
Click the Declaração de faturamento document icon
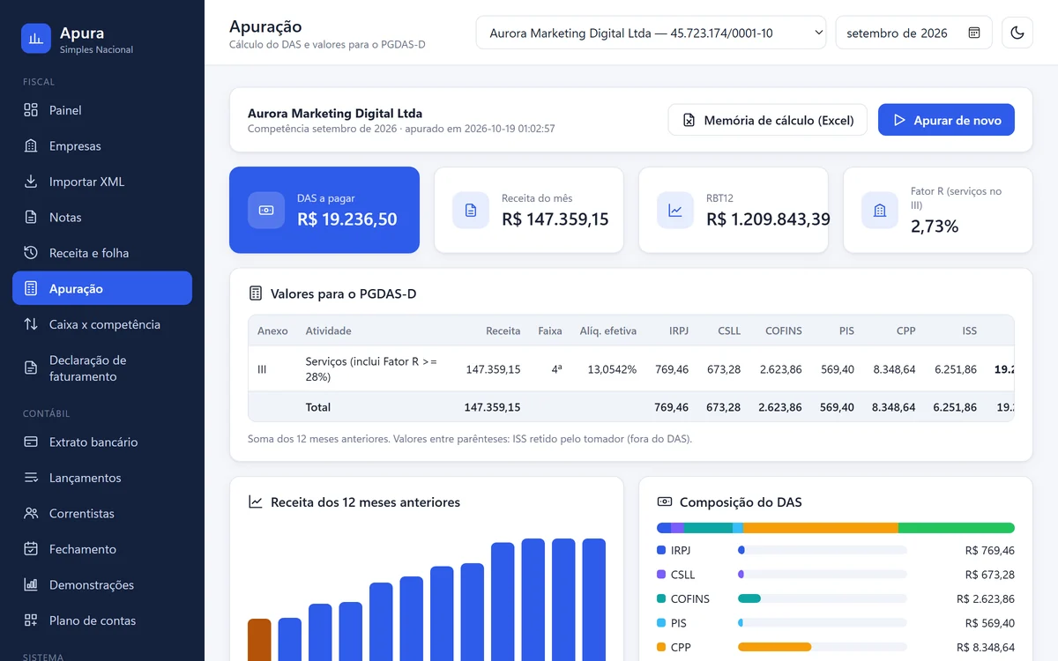click(31, 368)
